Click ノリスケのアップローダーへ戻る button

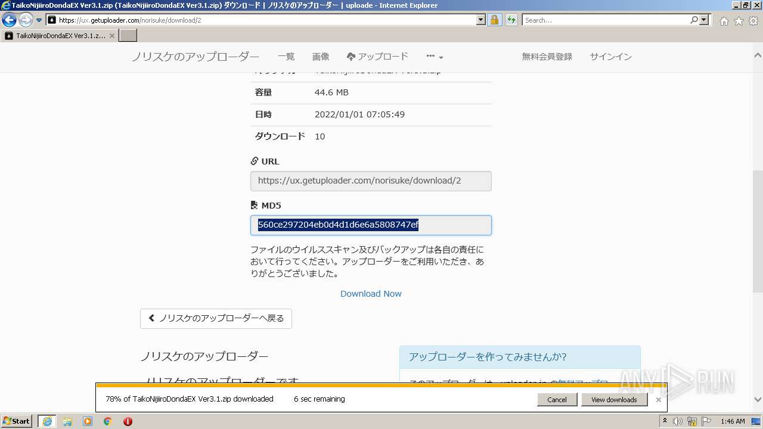(x=216, y=318)
